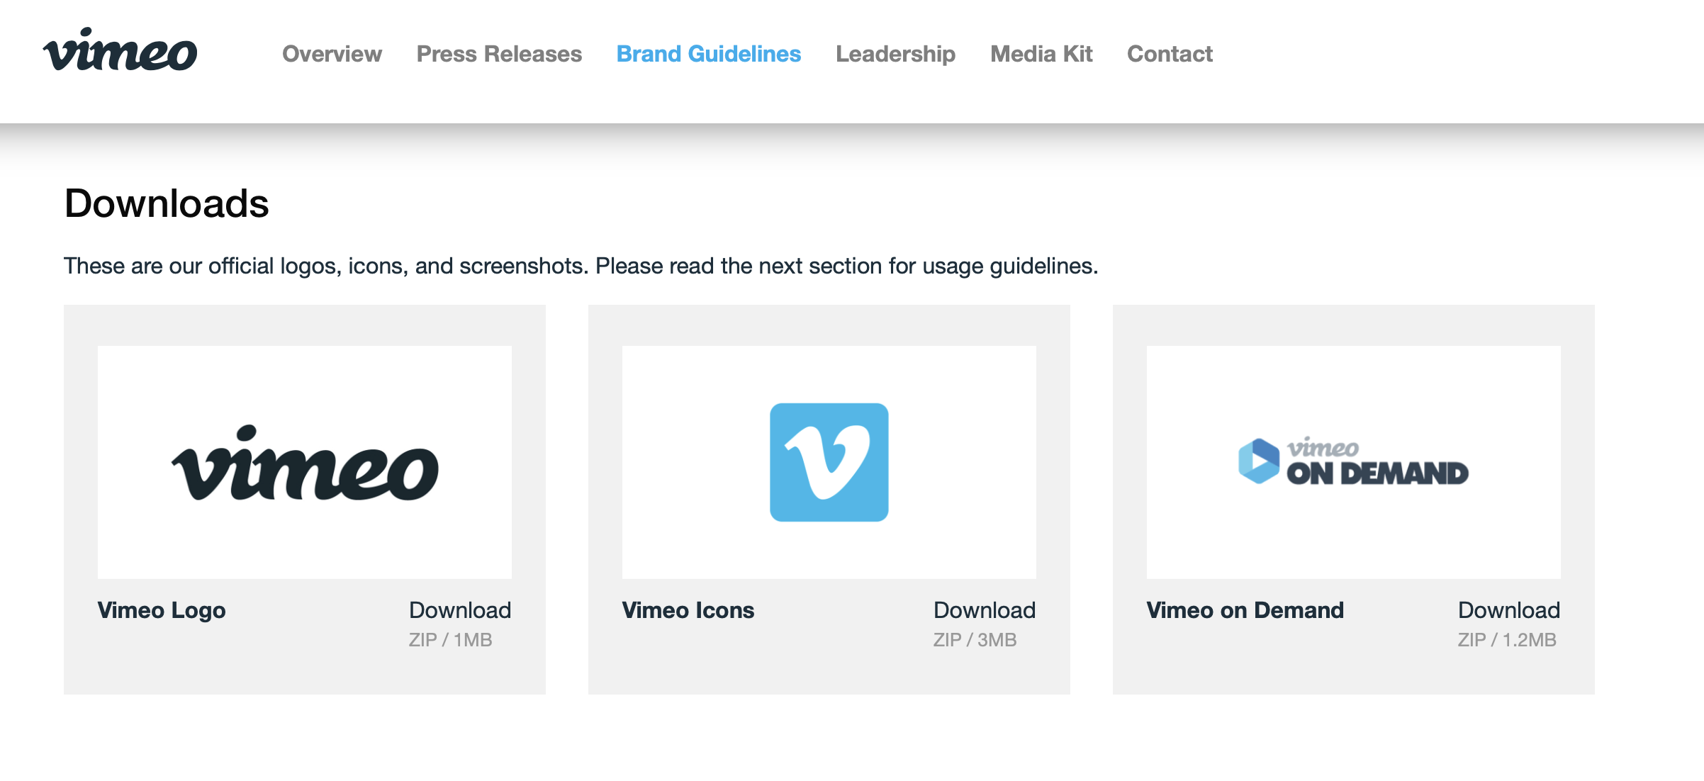Open the Overview nav item
Image resolution: width=1704 pixels, height=781 pixels.
[x=332, y=54]
